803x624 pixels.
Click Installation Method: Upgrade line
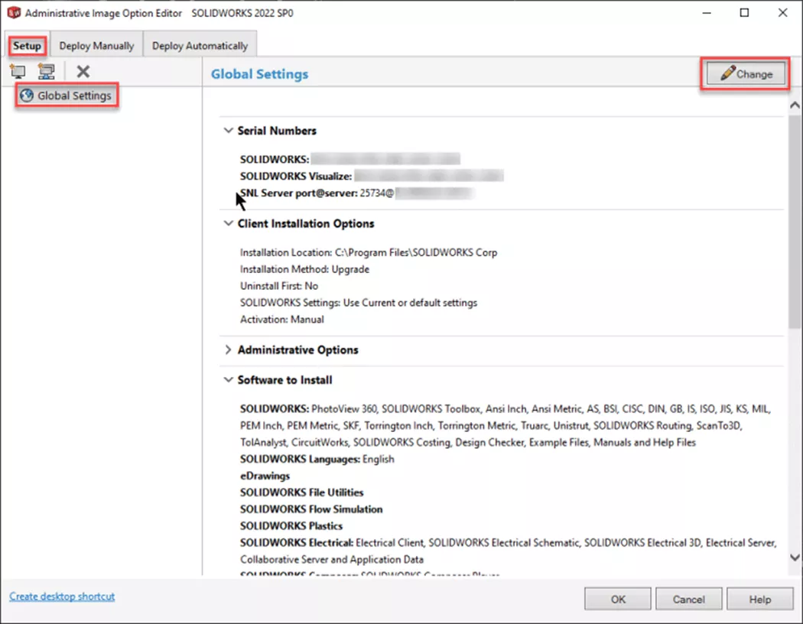pos(304,269)
